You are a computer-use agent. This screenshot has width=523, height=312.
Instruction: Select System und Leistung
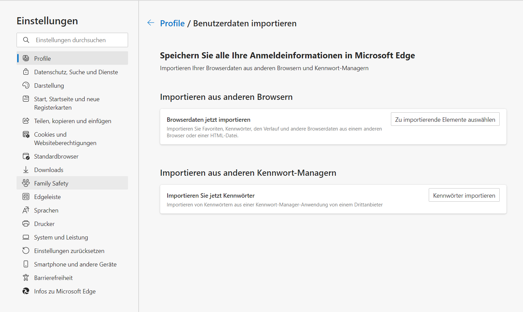coord(61,237)
